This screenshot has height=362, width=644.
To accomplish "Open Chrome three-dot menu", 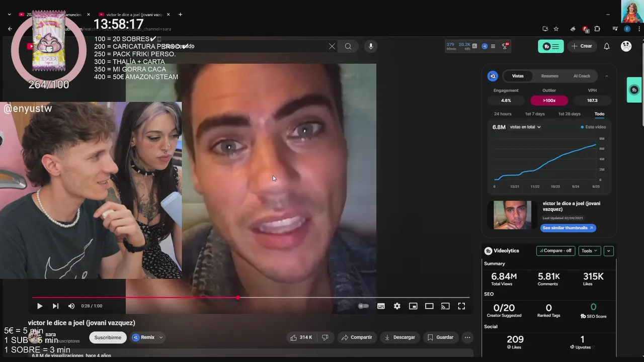I will pos(638,29).
